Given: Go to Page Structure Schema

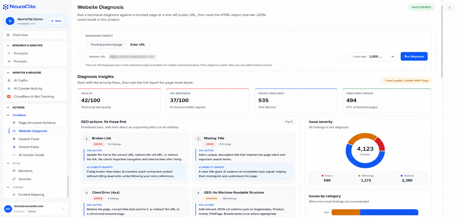Looking at the screenshot, I should 37,123.
